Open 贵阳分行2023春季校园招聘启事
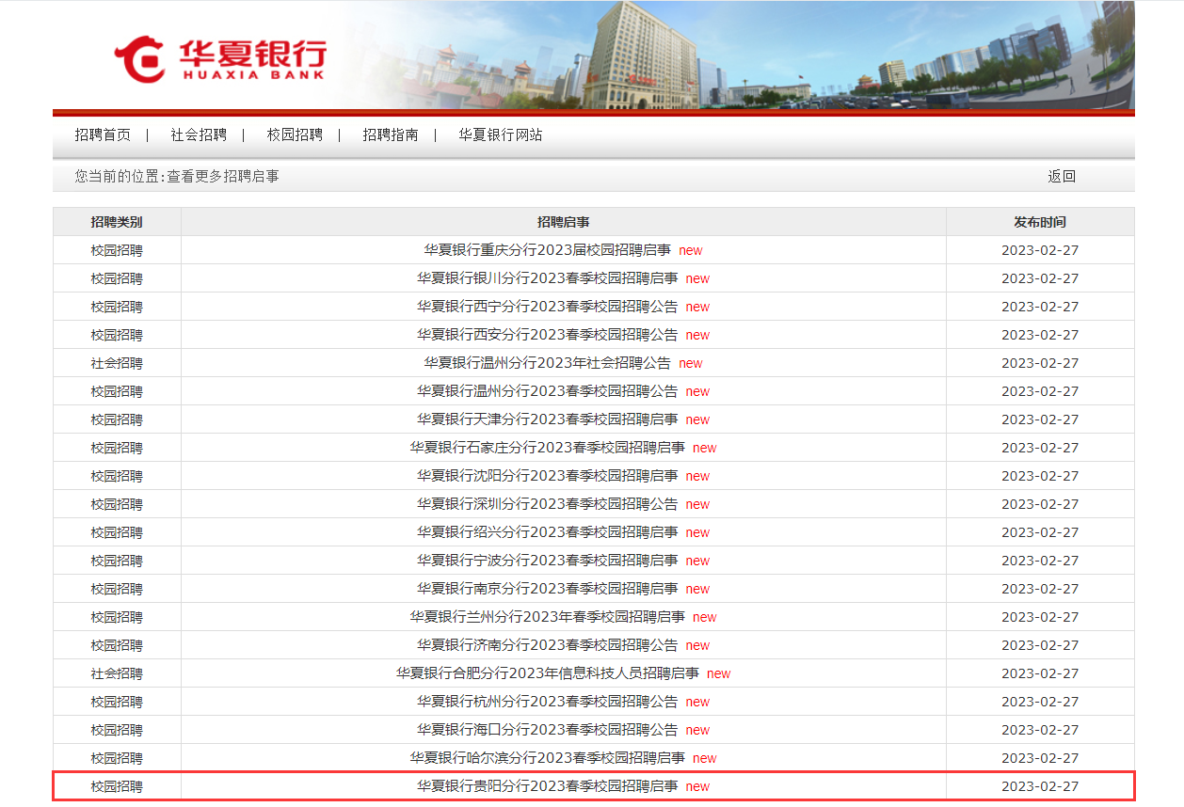 pyautogui.click(x=547, y=786)
